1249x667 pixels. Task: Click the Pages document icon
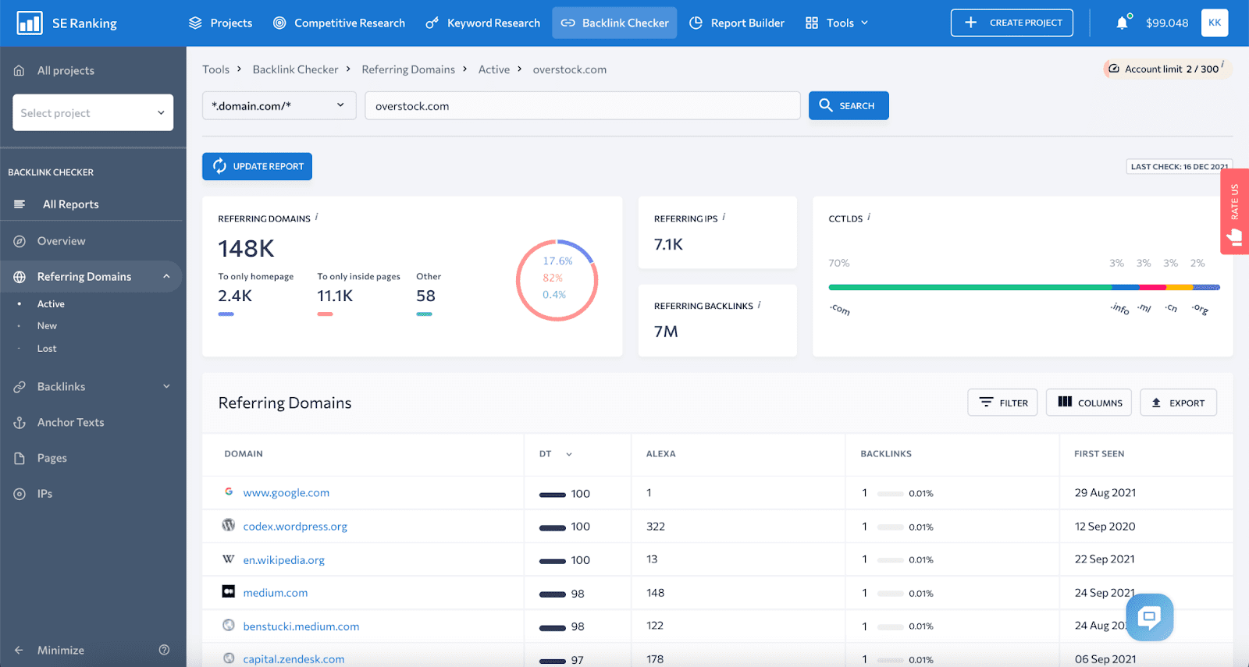pyautogui.click(x=20, y=458)
